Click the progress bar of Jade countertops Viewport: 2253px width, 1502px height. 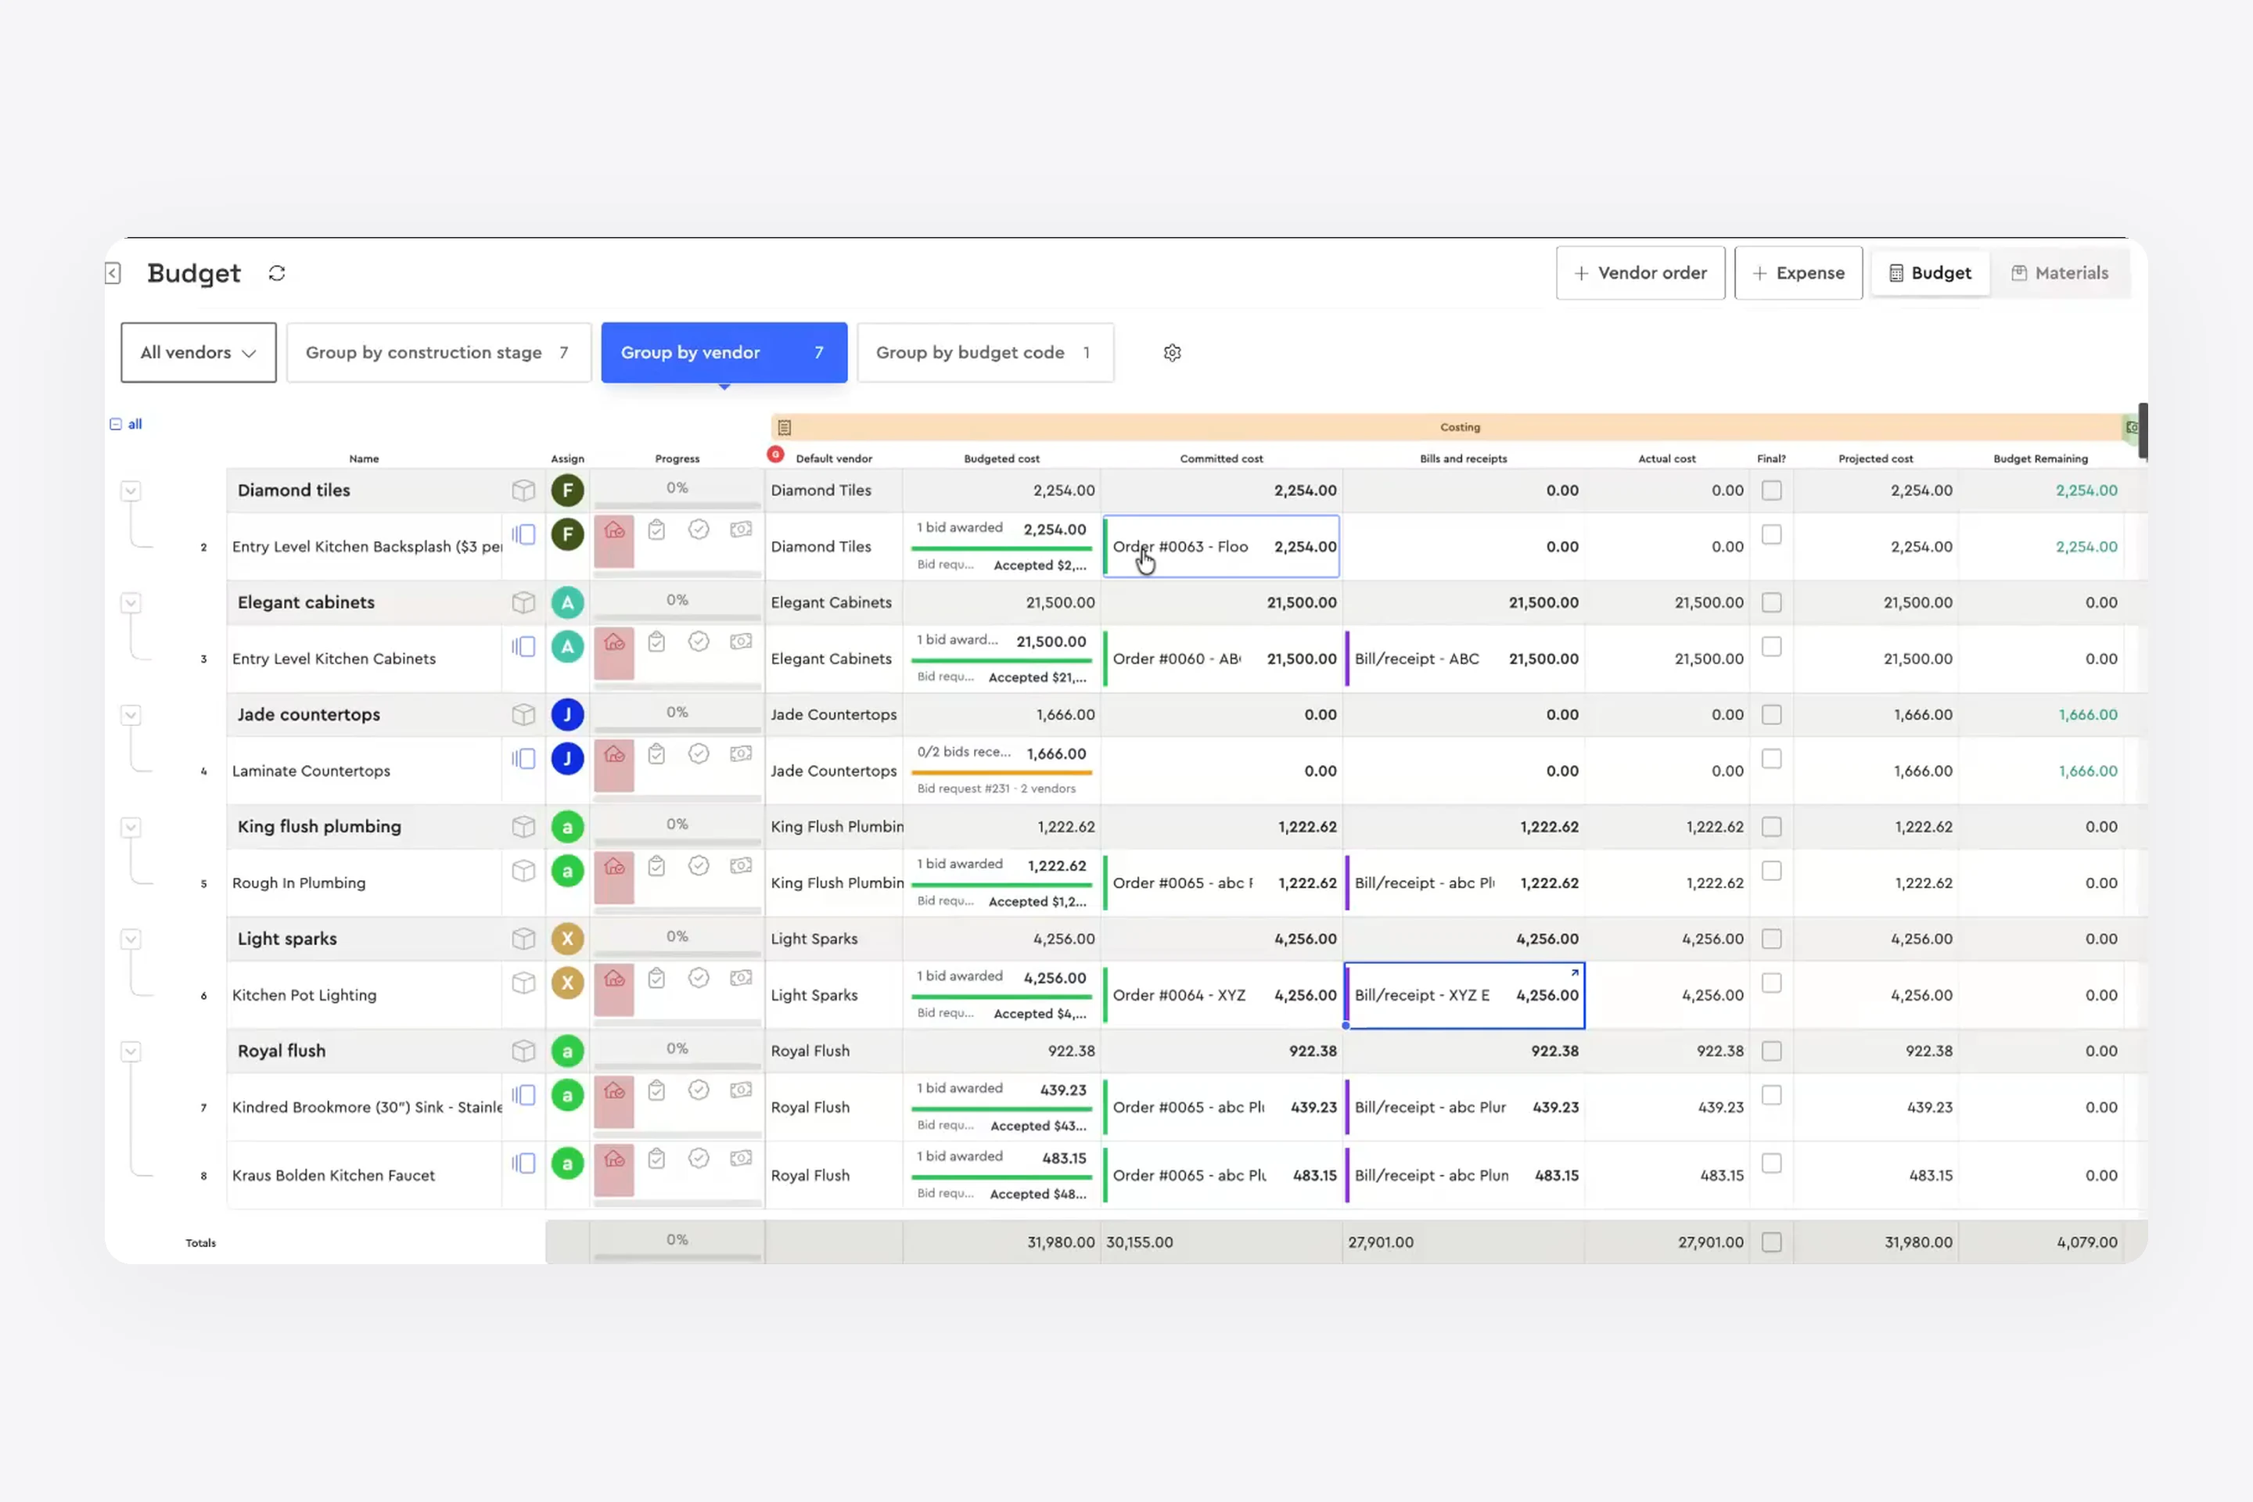point(677,729)
